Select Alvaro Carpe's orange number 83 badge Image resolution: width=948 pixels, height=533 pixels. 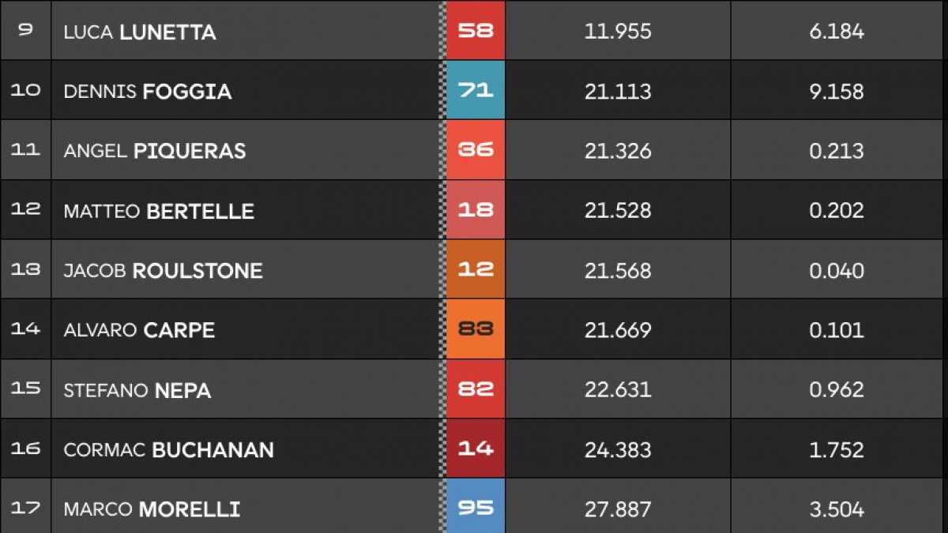tap(476, 329)
